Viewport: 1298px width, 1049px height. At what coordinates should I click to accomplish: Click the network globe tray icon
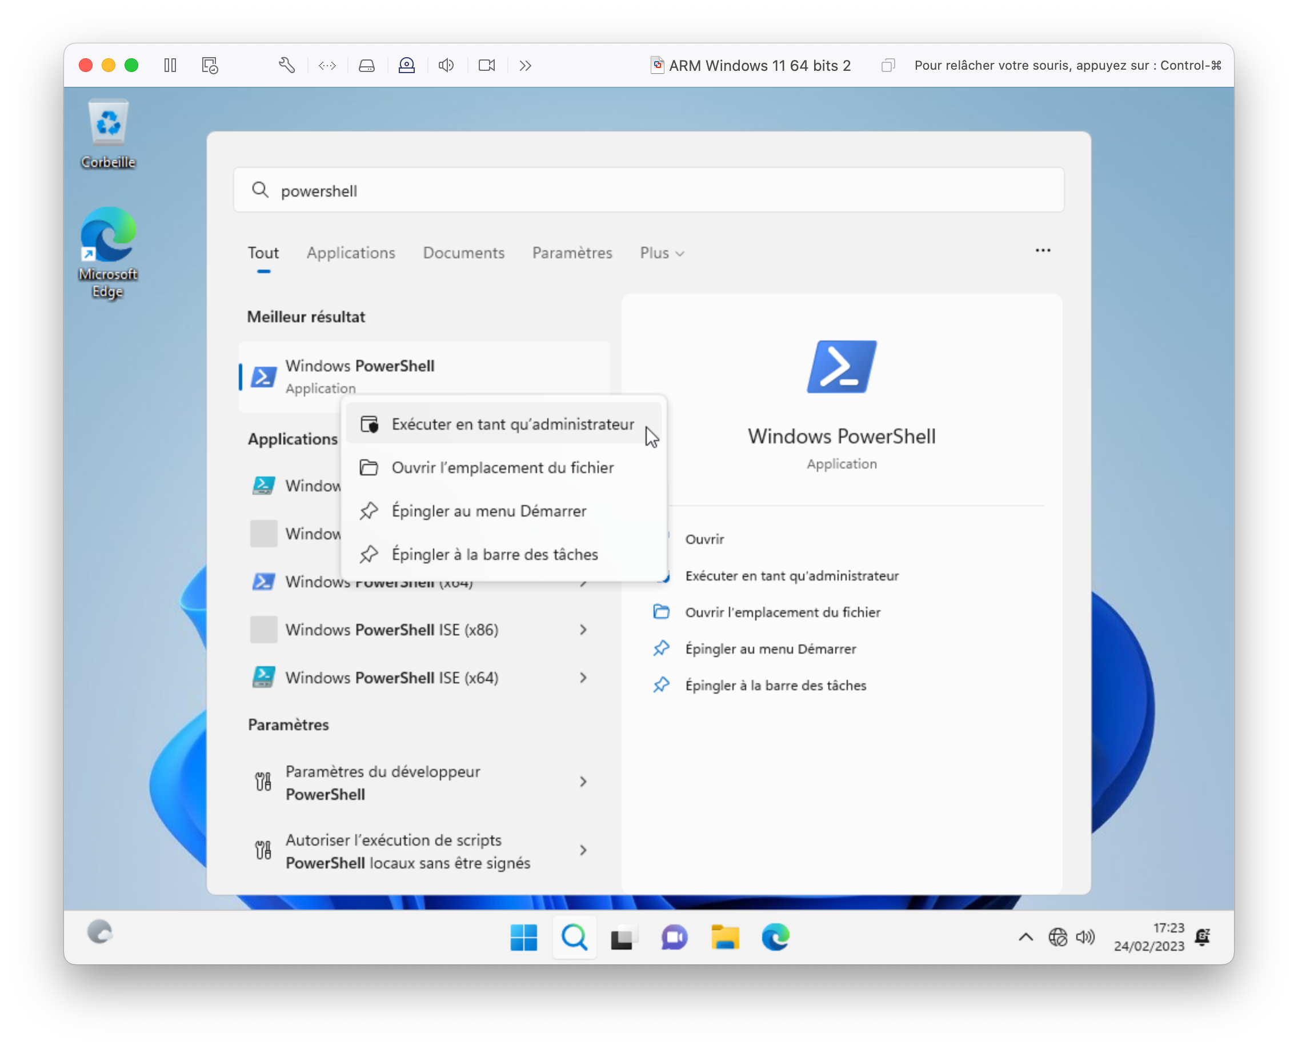pyautogui.click(x=1057, y=937)
